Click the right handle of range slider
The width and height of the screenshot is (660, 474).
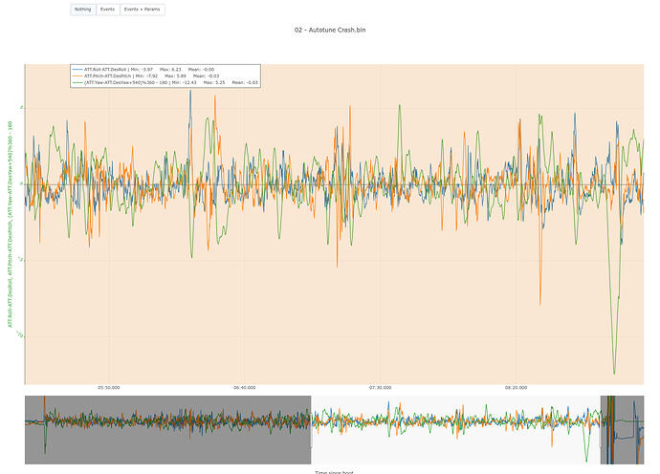tap(601, 429)
